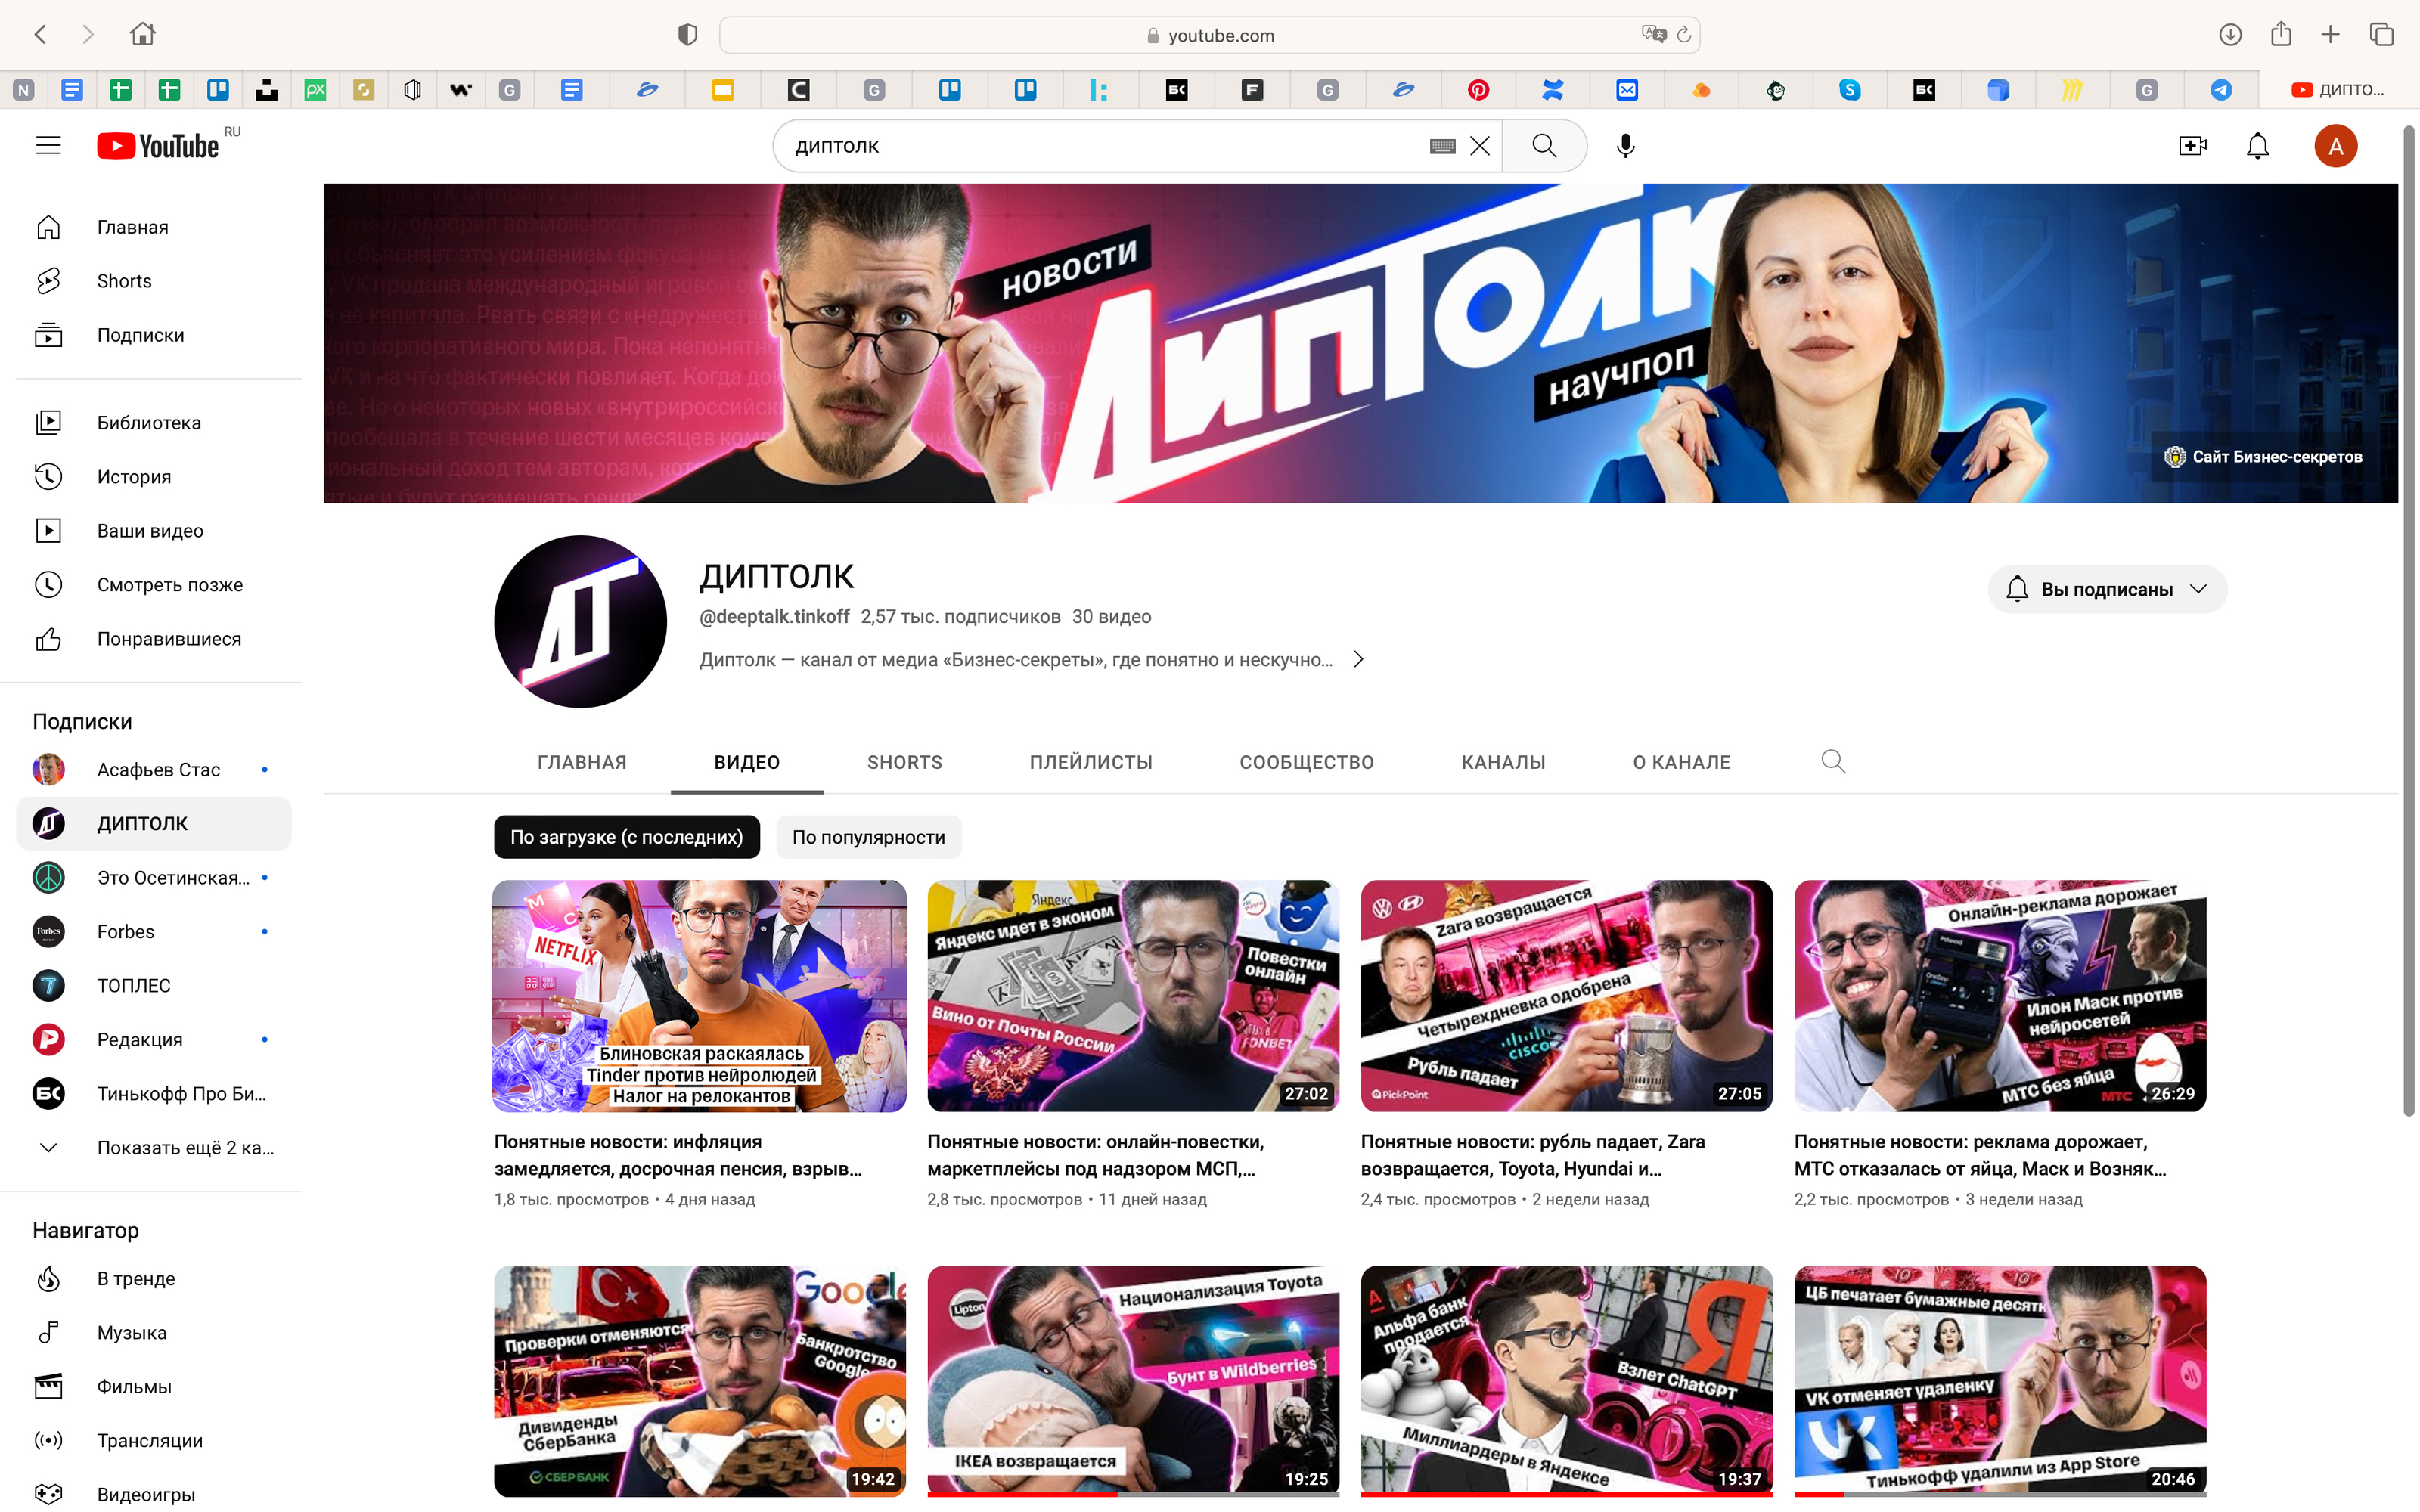
Task: Open Forbes channel in subscriptions list
Action: [126, 931]
